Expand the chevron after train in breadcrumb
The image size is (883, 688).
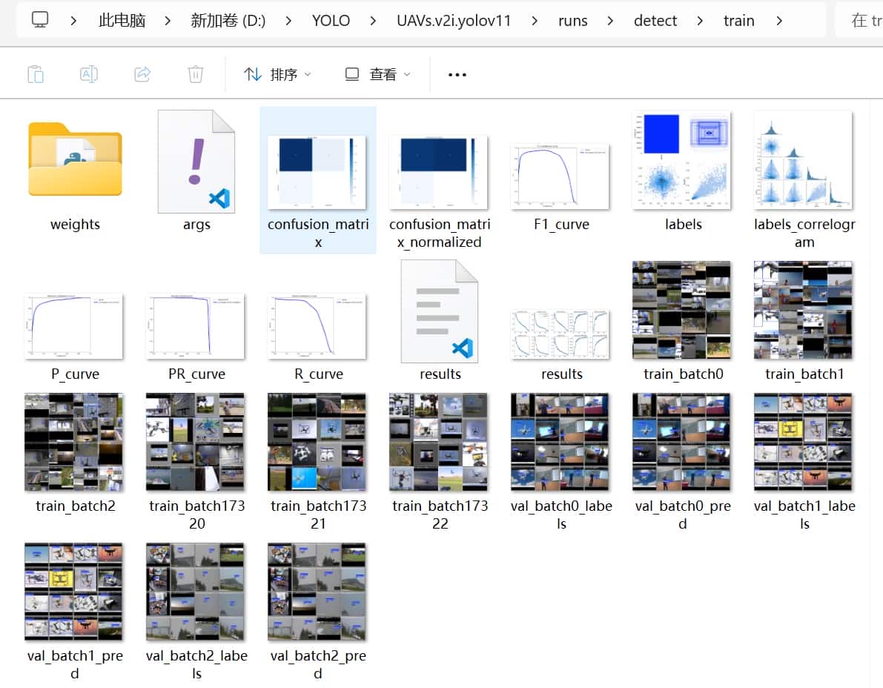[x=778, y=21]
